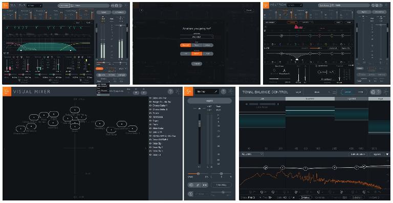The image size is (393, 203).
Task: Hide the Organ track in Visual Mixer
Action: click(x=150, y=120)
